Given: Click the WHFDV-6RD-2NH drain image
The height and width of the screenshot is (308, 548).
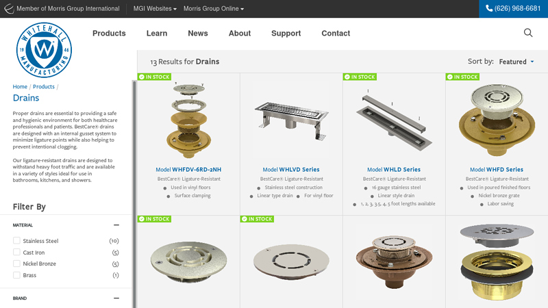Looking at the screenshot, I should click(189, 120).
